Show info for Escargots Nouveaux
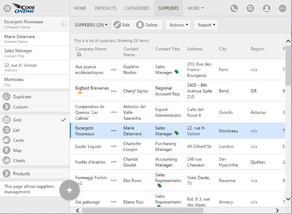 (x=64, y=24)
